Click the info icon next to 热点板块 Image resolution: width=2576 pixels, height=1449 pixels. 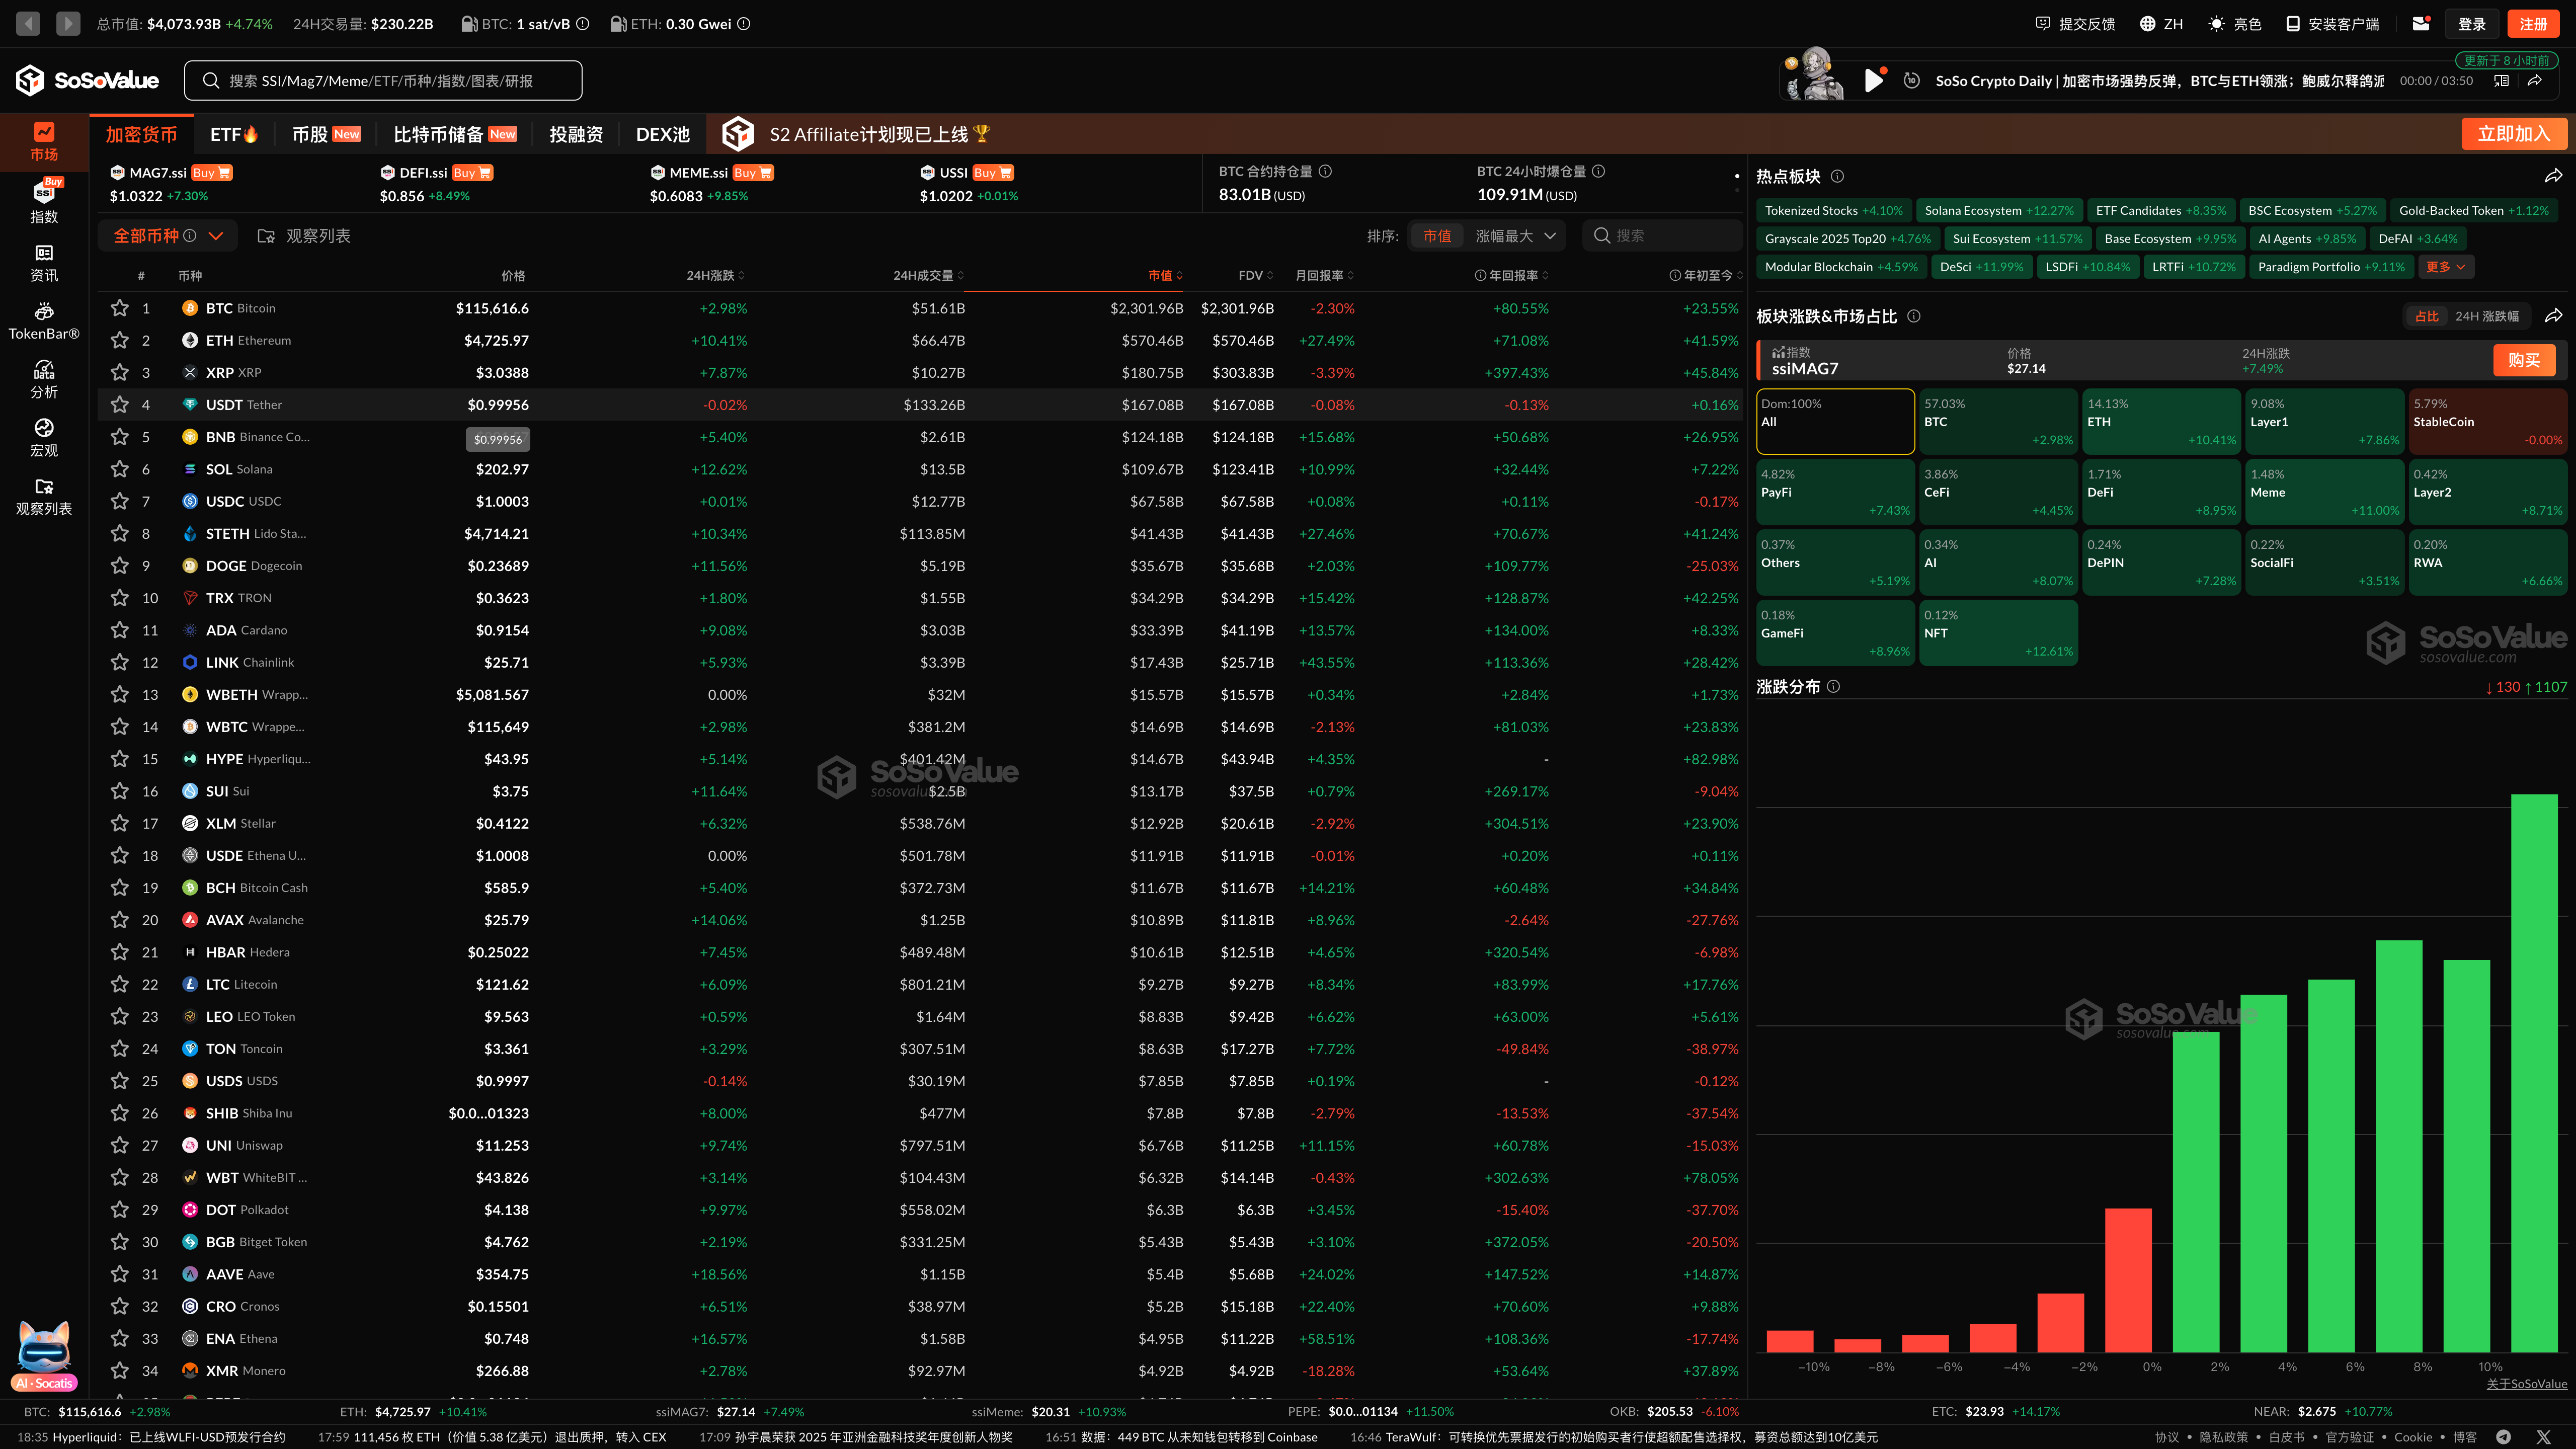[x=1837, y=176]
